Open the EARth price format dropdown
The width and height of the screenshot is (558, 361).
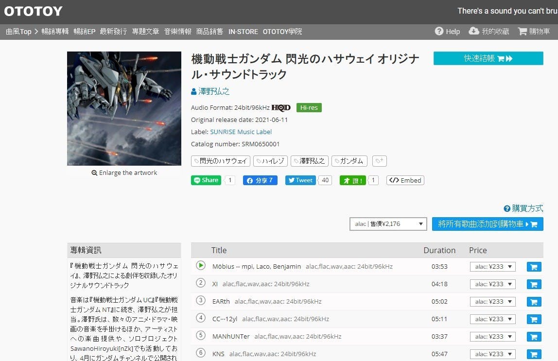(493, 302)
